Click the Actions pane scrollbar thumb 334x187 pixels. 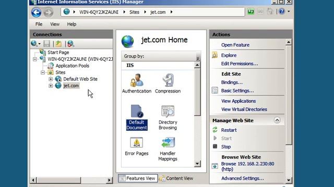coord(289,95)
